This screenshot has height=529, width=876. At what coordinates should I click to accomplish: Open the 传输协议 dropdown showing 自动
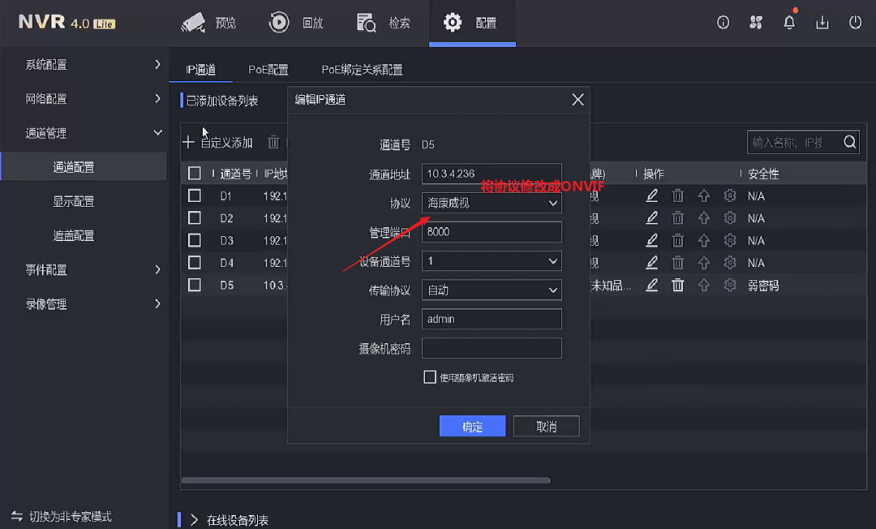pyautogui.click(x=491, y=290)
